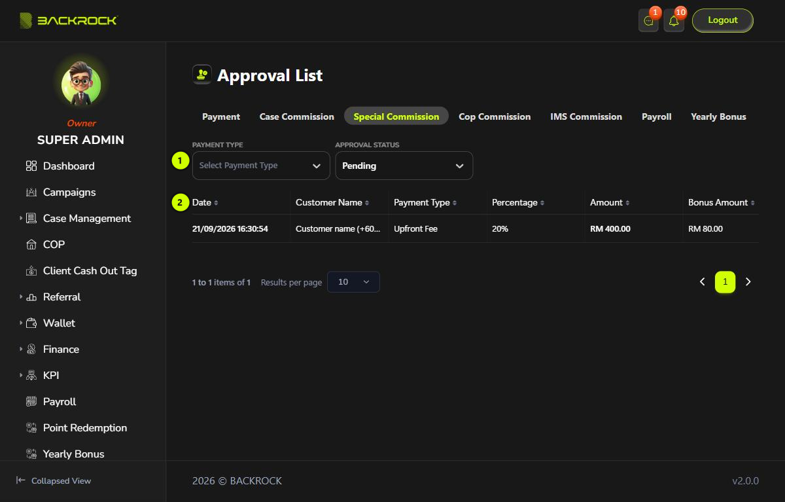This screenshot has height=502, width=785.
Task: Click the Yearly Bonus sidebar icon
Action: [31, 454]
